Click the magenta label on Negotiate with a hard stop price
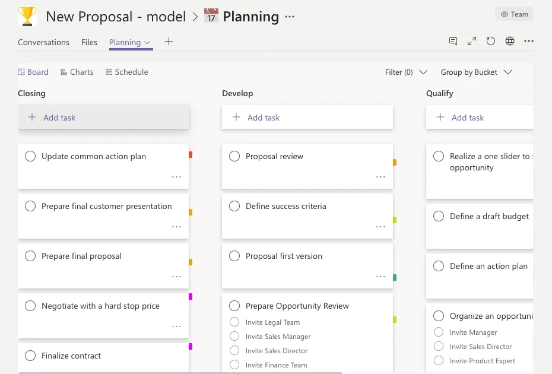This screenshot has width=552, height=374. [x=191, y=296]
